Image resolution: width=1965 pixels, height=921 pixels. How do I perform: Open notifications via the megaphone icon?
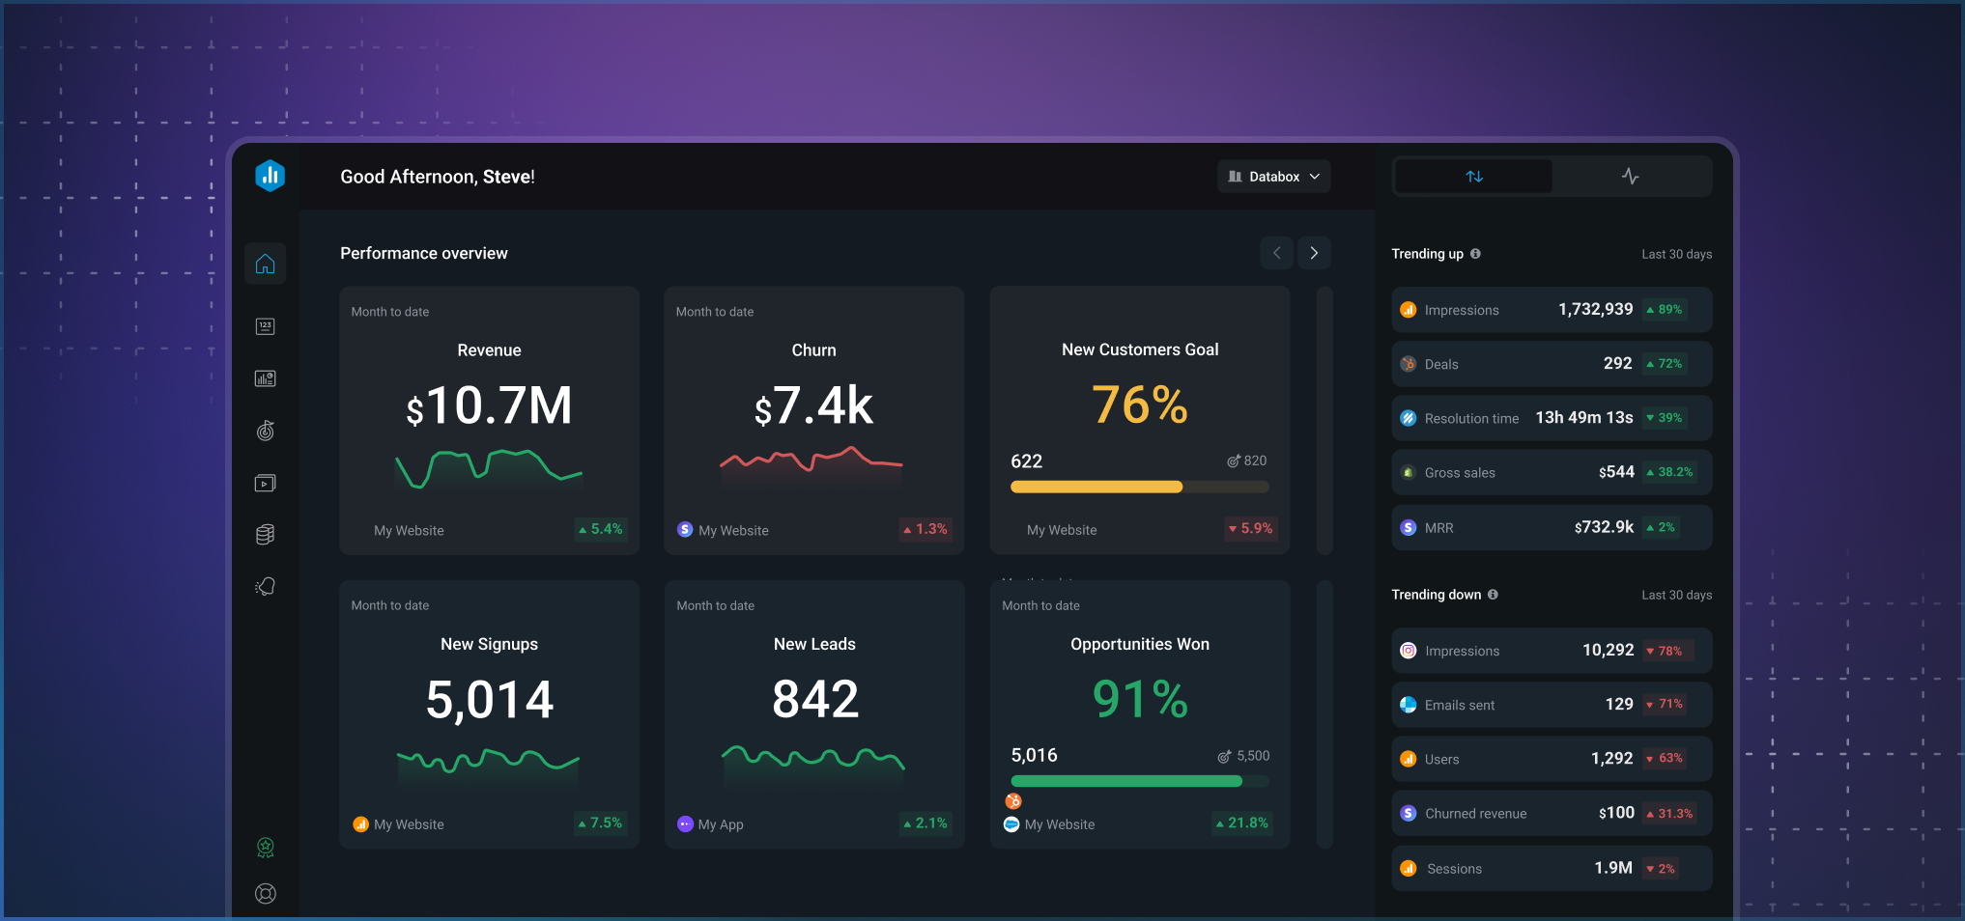click(265, 586)
